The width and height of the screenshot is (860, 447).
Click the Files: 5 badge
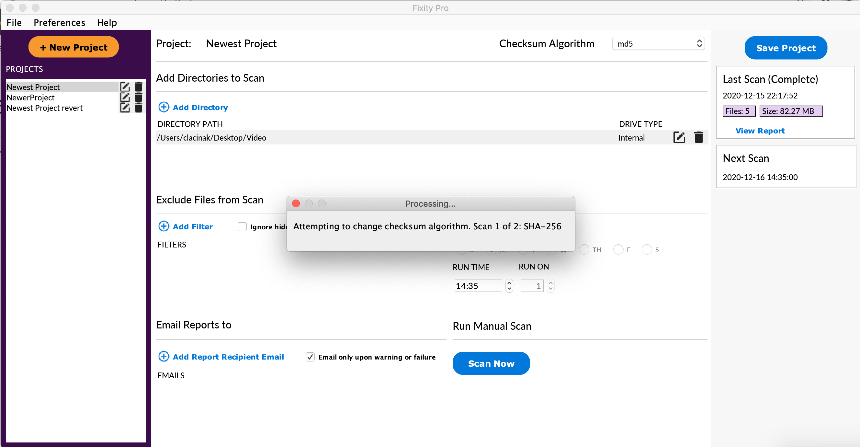coord(739,111)
